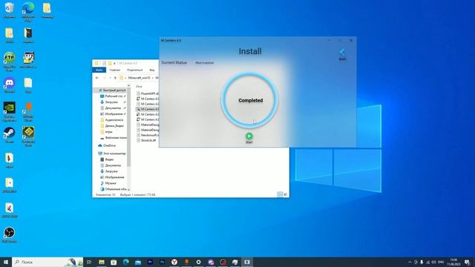Open the taskbar clock and date

tap(453, 262)
